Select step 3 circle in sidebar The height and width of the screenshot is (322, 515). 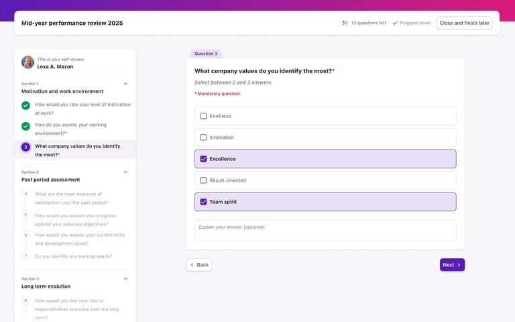[x=25, y=147]
